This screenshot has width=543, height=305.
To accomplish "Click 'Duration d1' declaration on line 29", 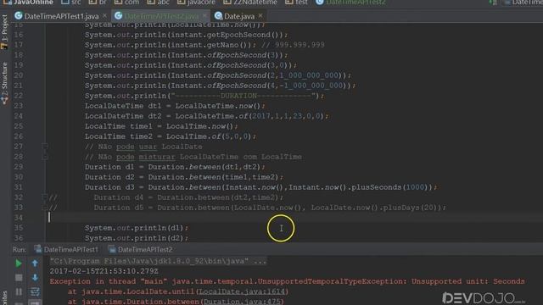I will (x=109, y=167).
